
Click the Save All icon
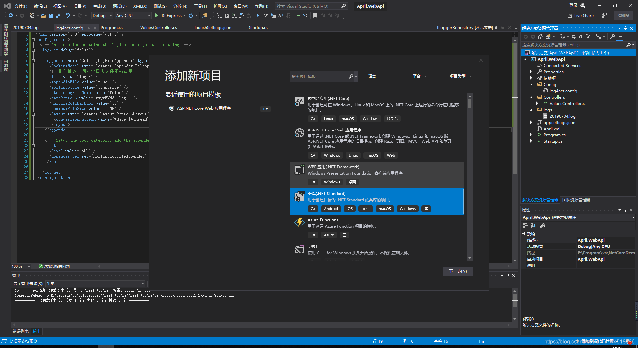[58, 16]
